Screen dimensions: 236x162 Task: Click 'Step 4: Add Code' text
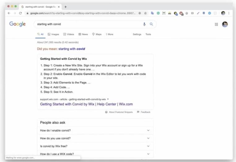click(x=55, y=87)
